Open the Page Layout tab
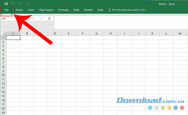The height and width of the screenshot is (115, 188). tap(46, 10)
